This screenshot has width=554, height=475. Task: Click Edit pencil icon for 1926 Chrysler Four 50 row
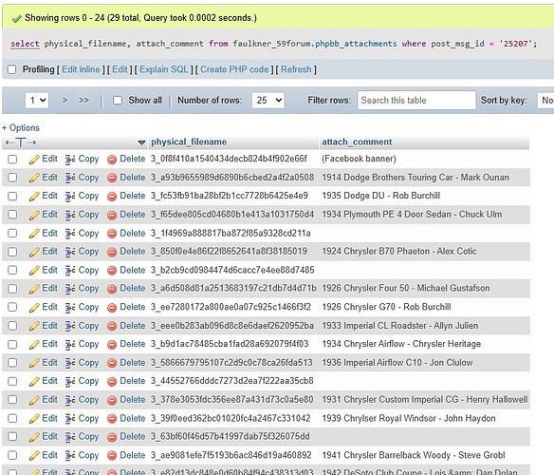[x=34, y=289]
